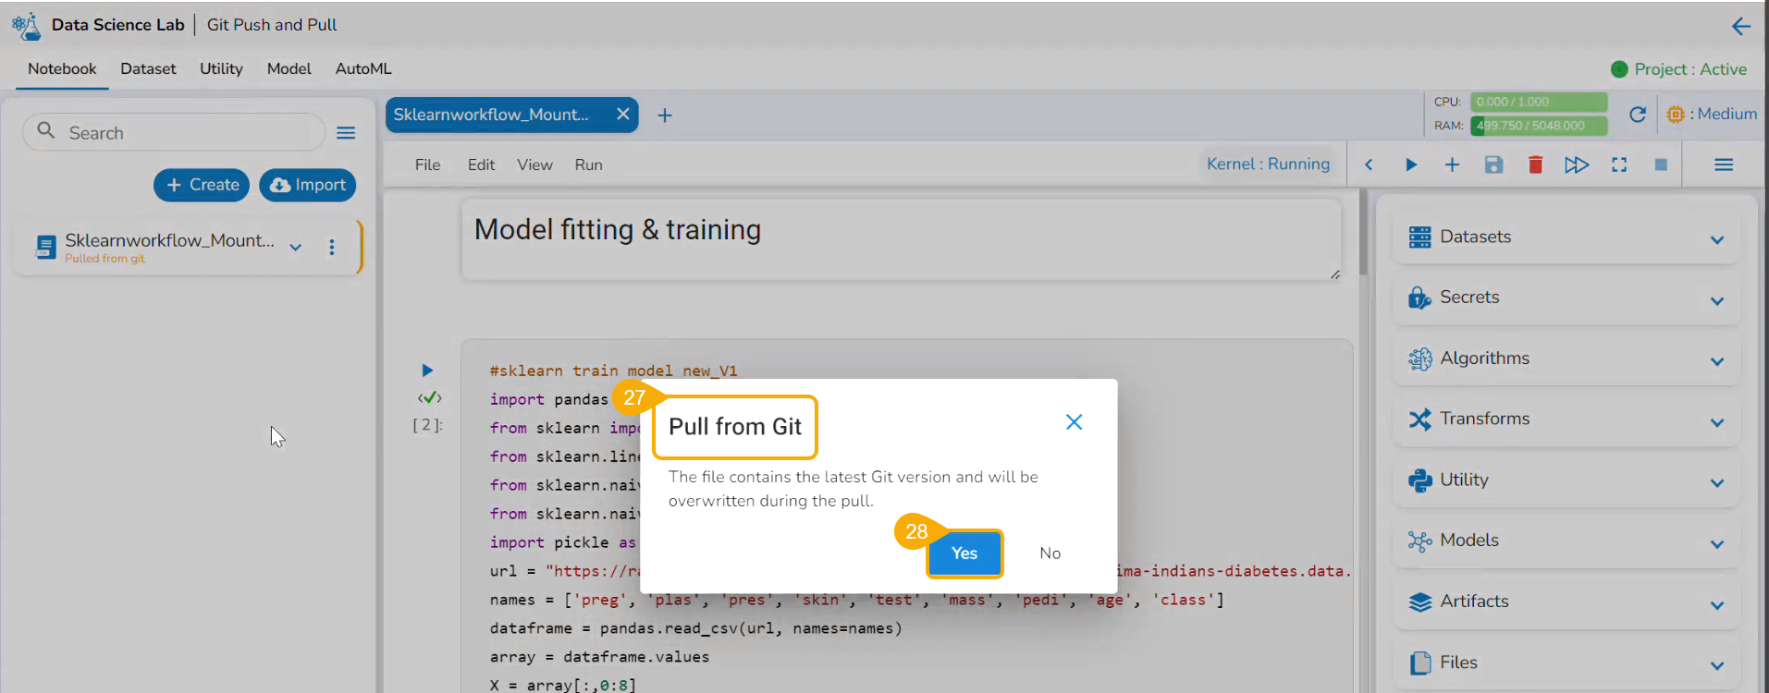Click the Kernel : Running status
The image size is (1769, 693).
[x=1268, y=164]
